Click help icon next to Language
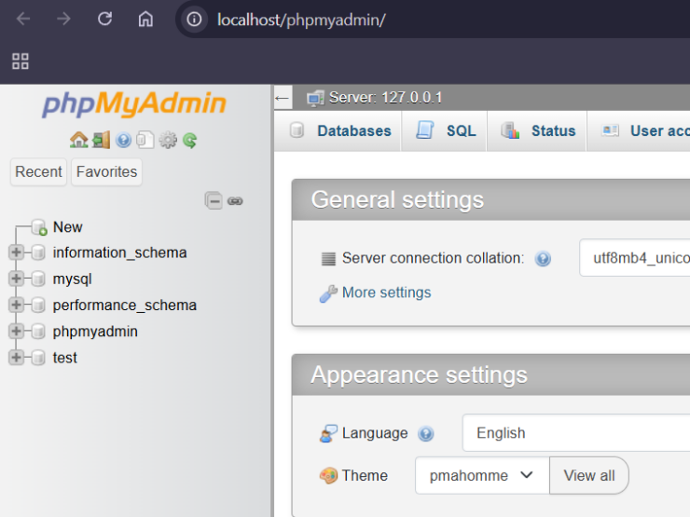Viewport: 690px width, 517px height. point(426,434)
